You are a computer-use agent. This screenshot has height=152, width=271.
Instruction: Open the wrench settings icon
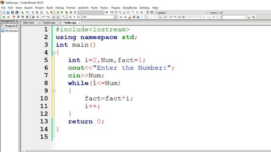click(x=253, y=17)
